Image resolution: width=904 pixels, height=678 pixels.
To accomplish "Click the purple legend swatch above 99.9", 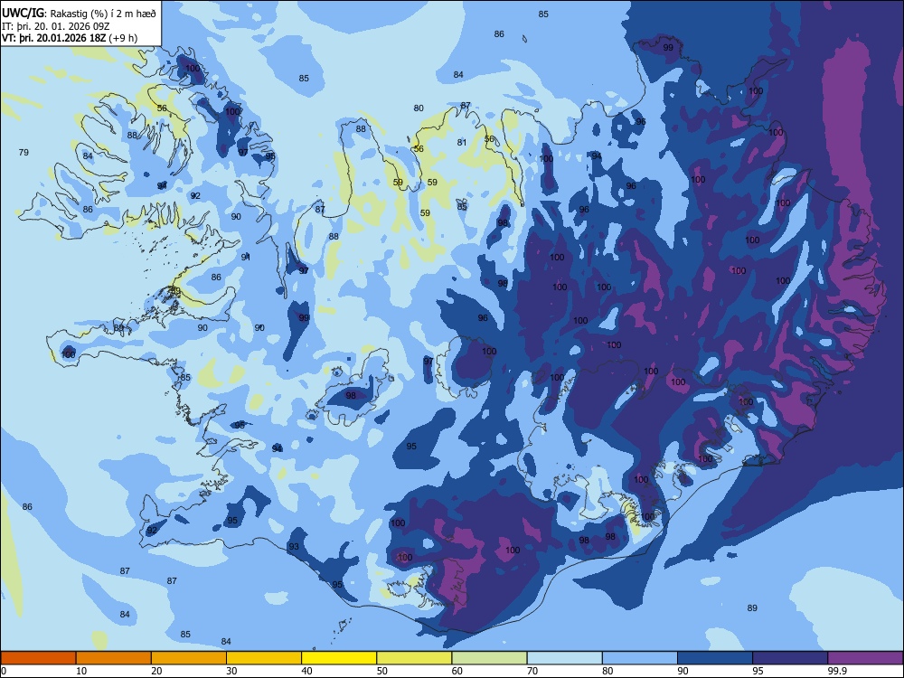I will pyautogui.click(x=865, y=658).
